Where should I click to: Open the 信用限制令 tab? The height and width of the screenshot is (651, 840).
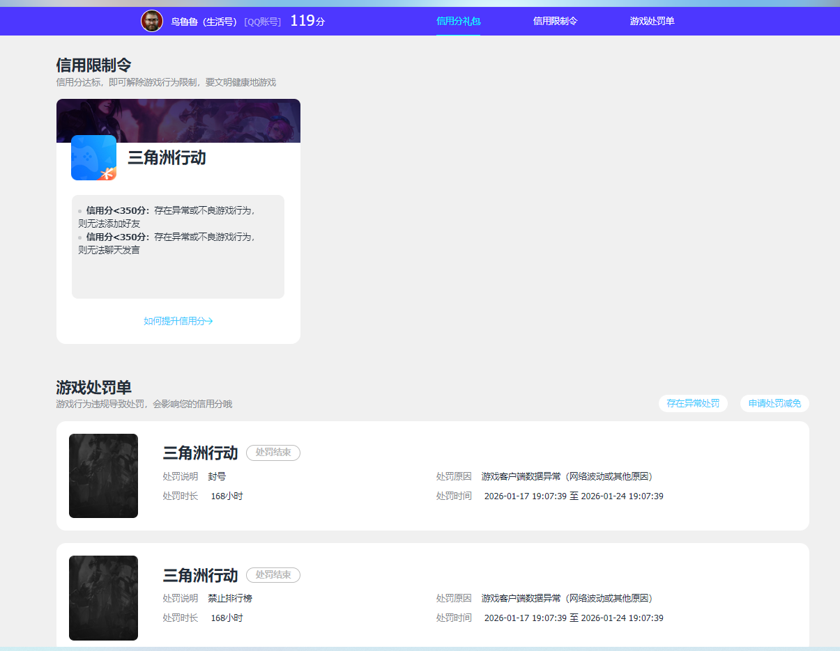(555, 21)
